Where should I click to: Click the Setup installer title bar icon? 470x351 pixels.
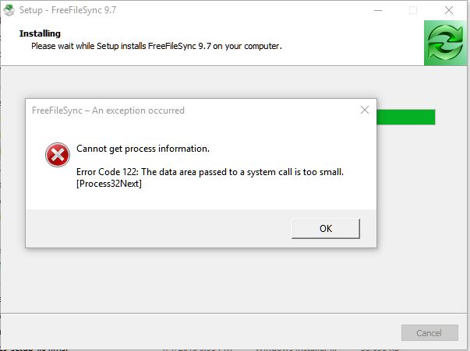click(9, 10)
